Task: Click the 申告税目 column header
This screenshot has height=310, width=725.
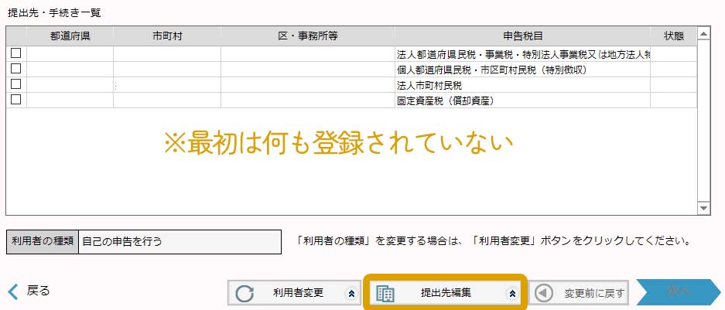Action: tap(522, 36)
